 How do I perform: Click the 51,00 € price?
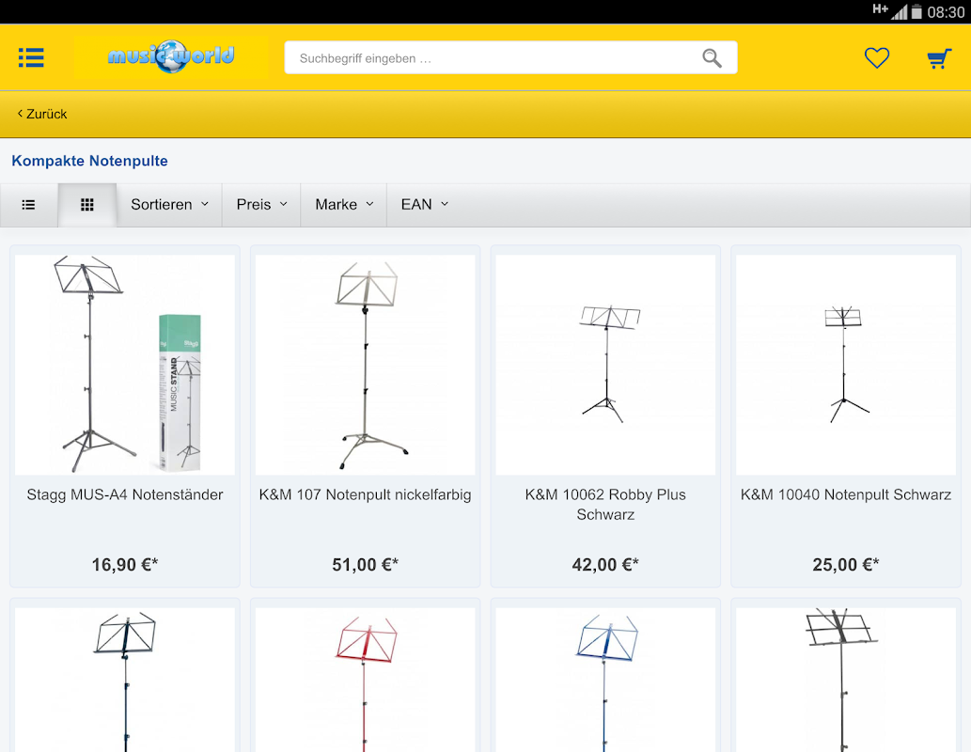[365, 564]
